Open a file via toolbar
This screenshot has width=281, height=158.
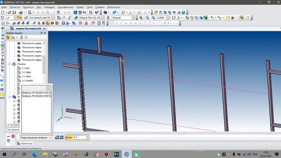click(9, 12)
